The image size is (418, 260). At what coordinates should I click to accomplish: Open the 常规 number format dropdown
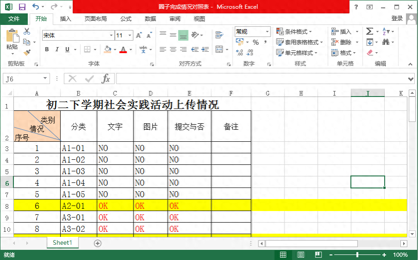[267, 32]
